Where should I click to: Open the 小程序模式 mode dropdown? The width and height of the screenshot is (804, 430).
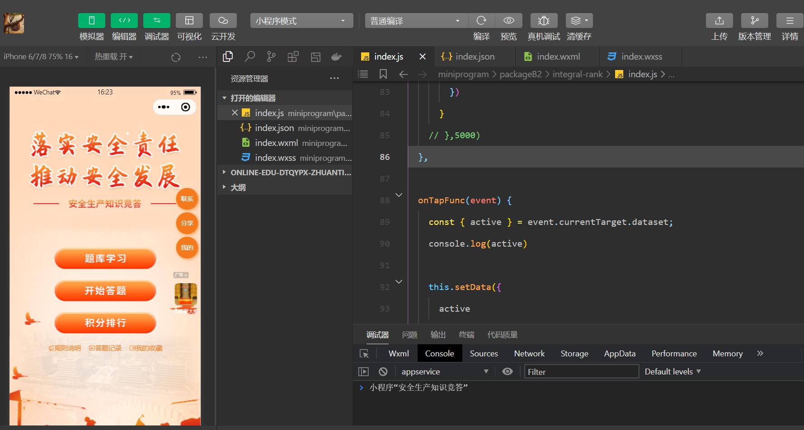click(301, 21)
